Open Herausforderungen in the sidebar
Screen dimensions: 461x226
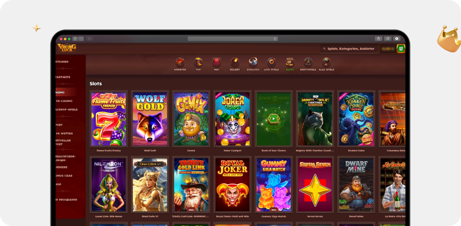tap(65, 158)
